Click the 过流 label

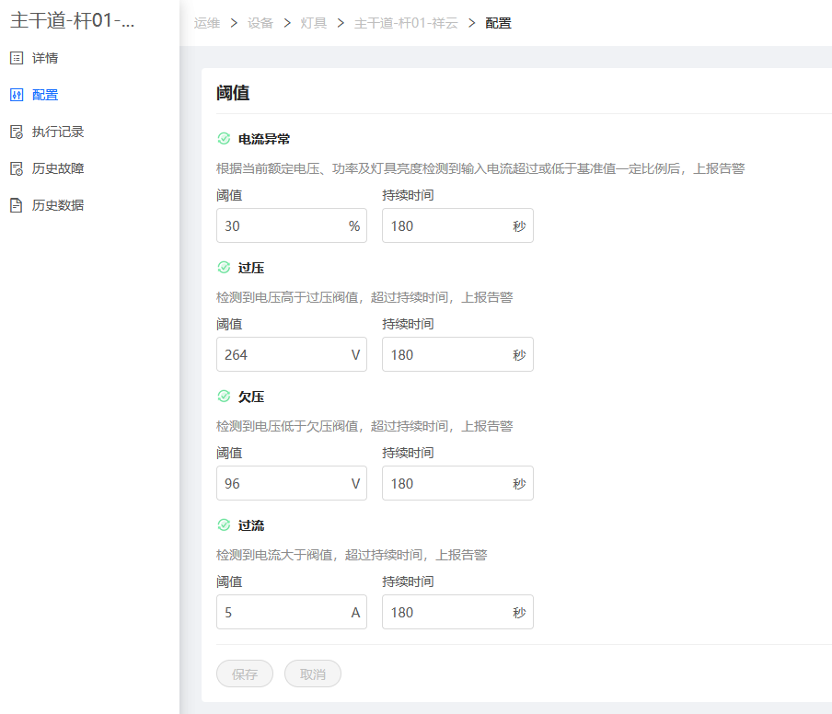[251, 525]
